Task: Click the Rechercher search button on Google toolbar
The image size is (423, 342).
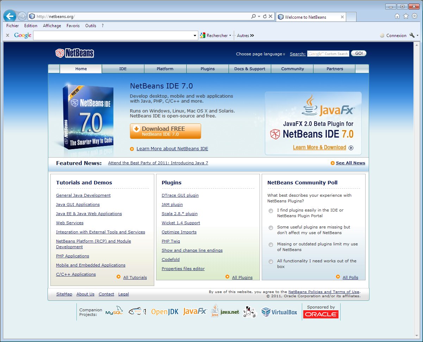Action: [x=213, y=35]
